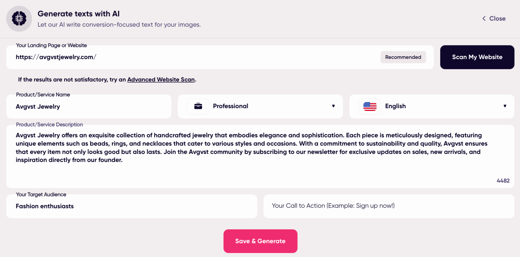Click the briefcase icon beside Professional

[x=198, y=106]
